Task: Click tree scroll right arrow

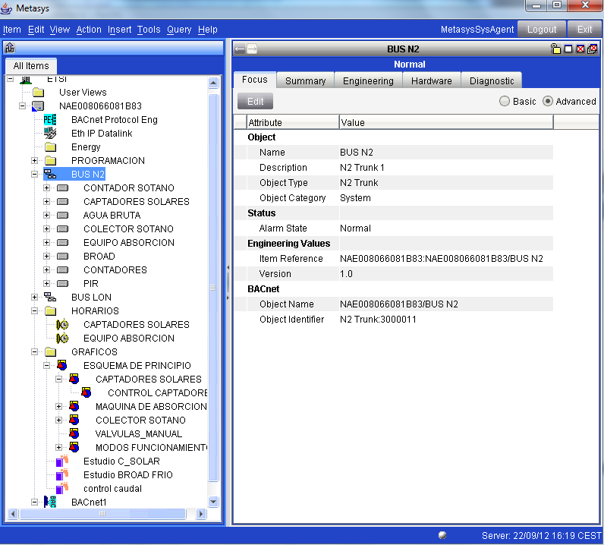Action: click(x=200, y=513)
